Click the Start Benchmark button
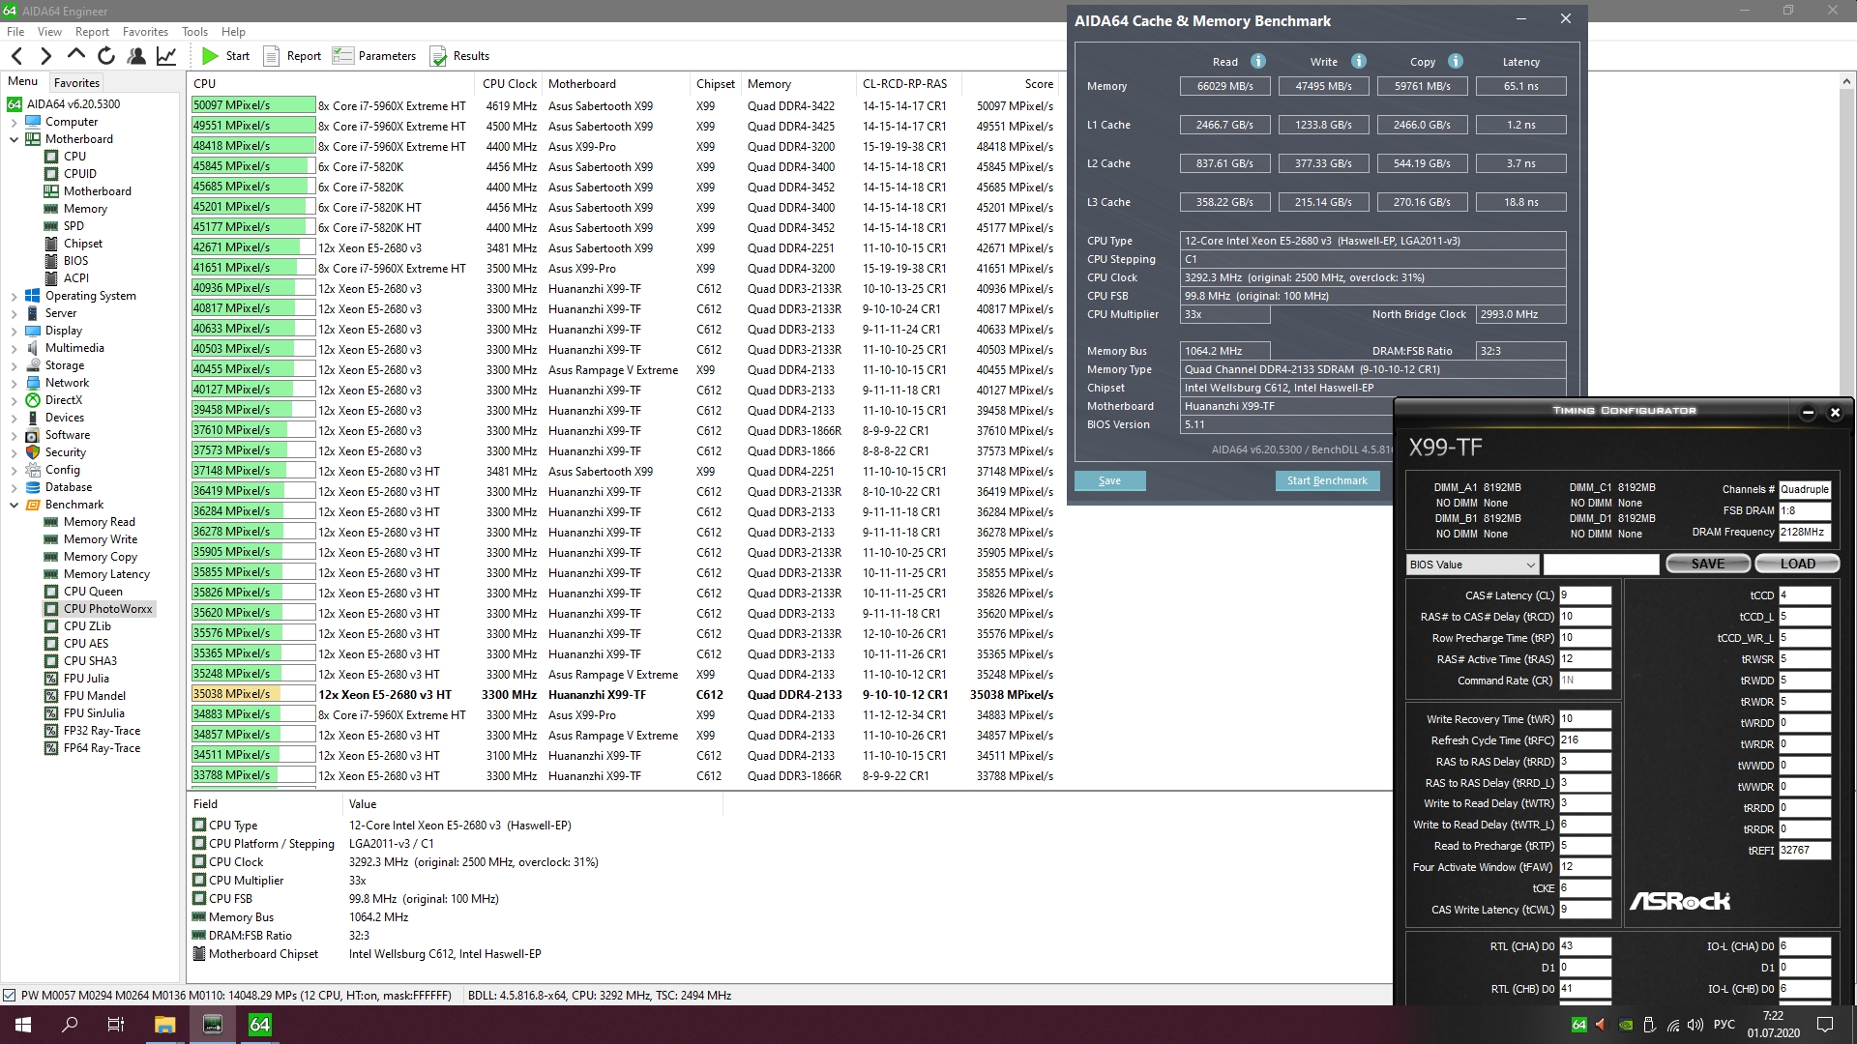Screen dimensions: 1857x1044 coord(1327,480)
